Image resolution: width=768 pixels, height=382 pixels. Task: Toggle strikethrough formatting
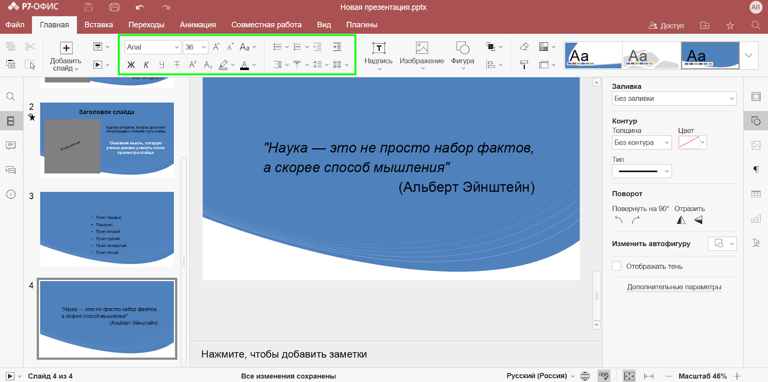[x=177, y=64]
